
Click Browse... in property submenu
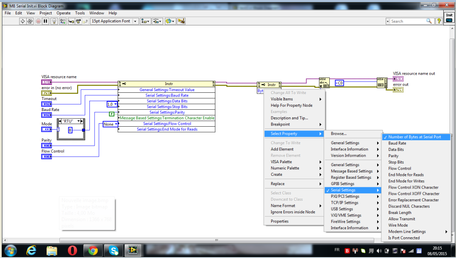(x=353, y=133)
